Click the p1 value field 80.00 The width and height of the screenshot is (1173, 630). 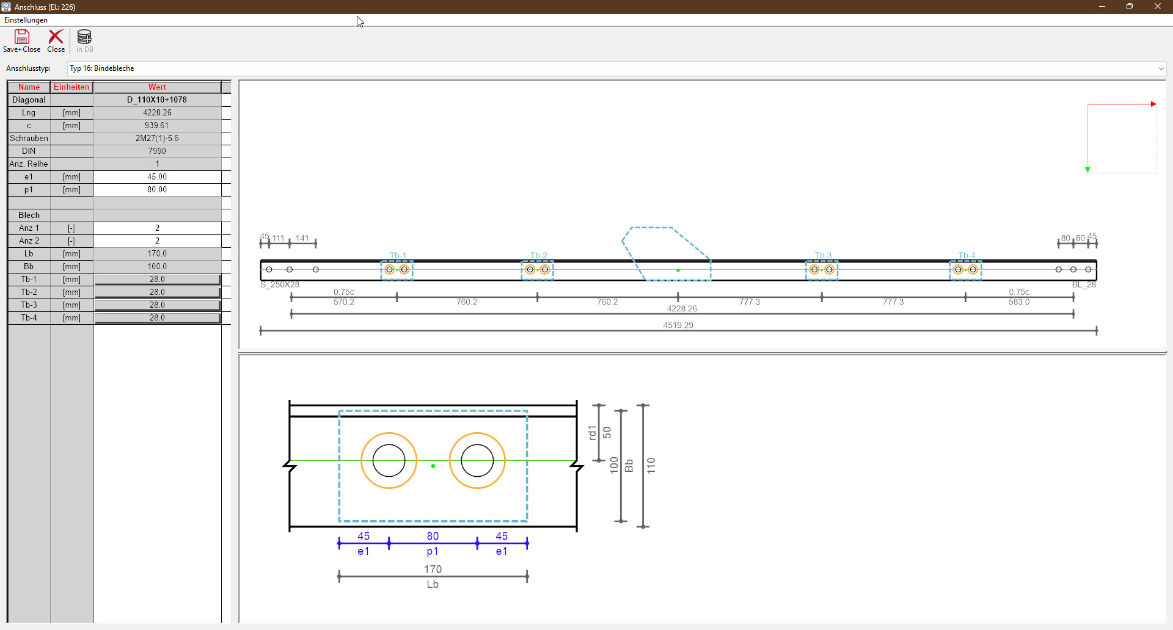[x=157, y=190]
